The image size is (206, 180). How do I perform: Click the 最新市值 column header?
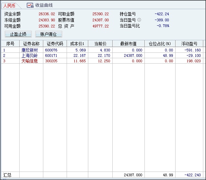point(129,44)
